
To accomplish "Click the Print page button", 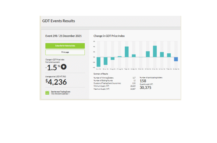I will (x=65, y=52).
